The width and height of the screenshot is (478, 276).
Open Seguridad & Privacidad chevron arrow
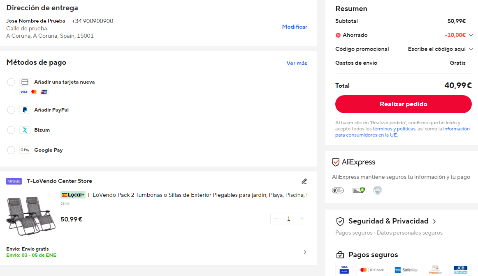click(434, 221)
